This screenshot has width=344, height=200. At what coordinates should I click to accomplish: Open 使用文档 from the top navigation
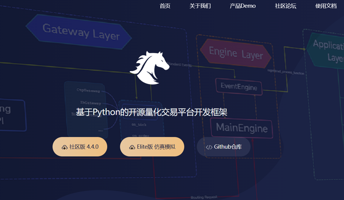coord(326,6)
